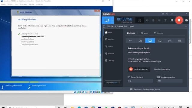Pause the Bandicam recording
The height and width of the screenshot is (108, 192).
172,20
